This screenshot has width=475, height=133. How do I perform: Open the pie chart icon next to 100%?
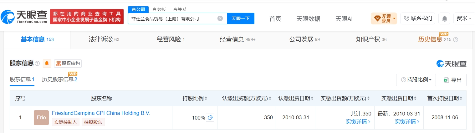click(x=210, y=118)
